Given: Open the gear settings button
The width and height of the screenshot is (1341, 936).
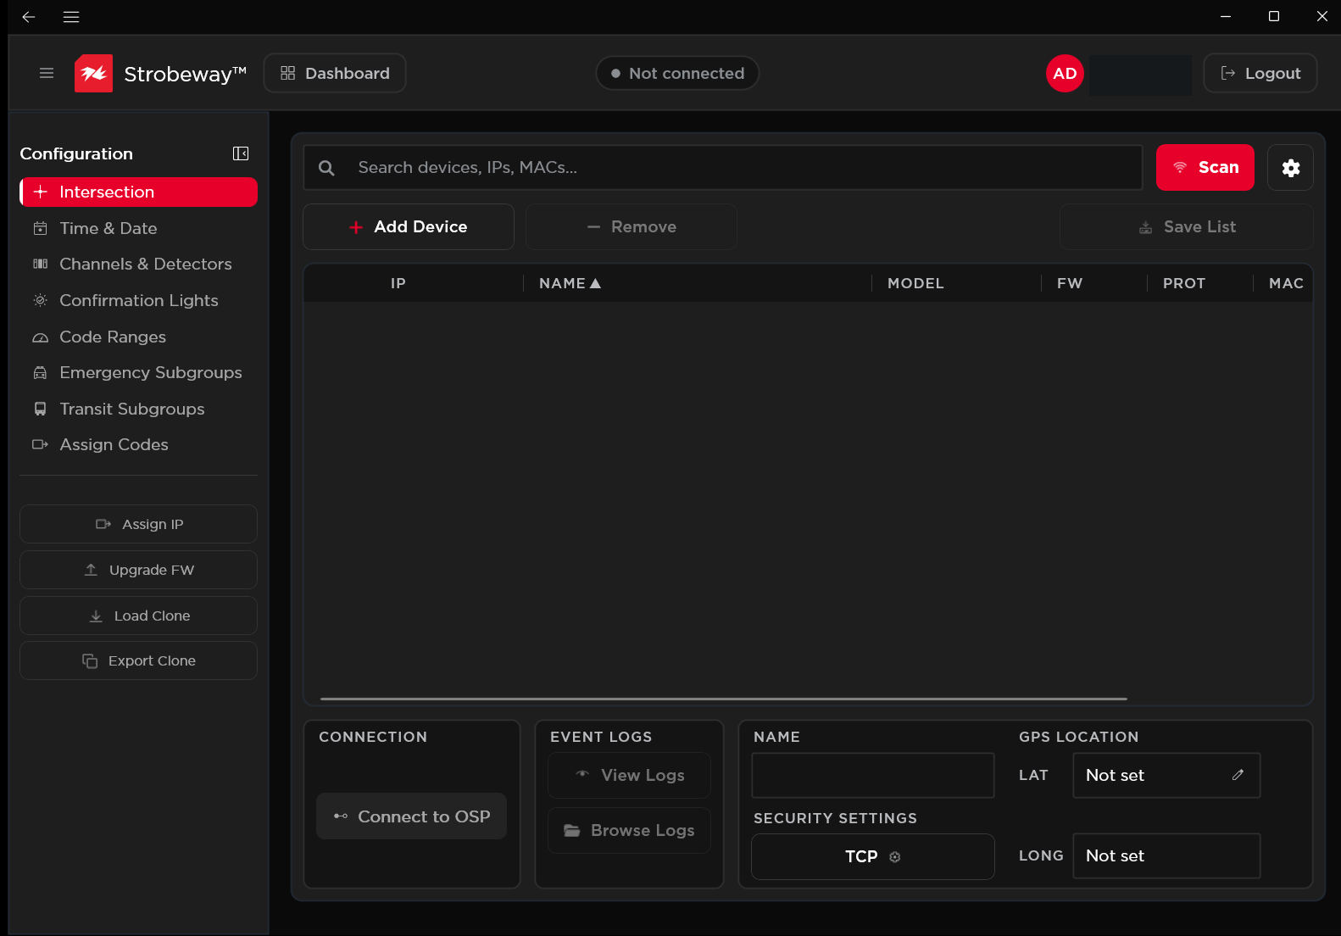Looking at the screenshot, I should click(1291, 168).
